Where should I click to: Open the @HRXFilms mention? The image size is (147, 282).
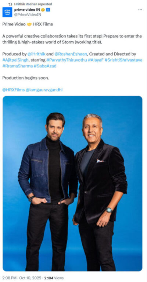(x=14, y=90)
